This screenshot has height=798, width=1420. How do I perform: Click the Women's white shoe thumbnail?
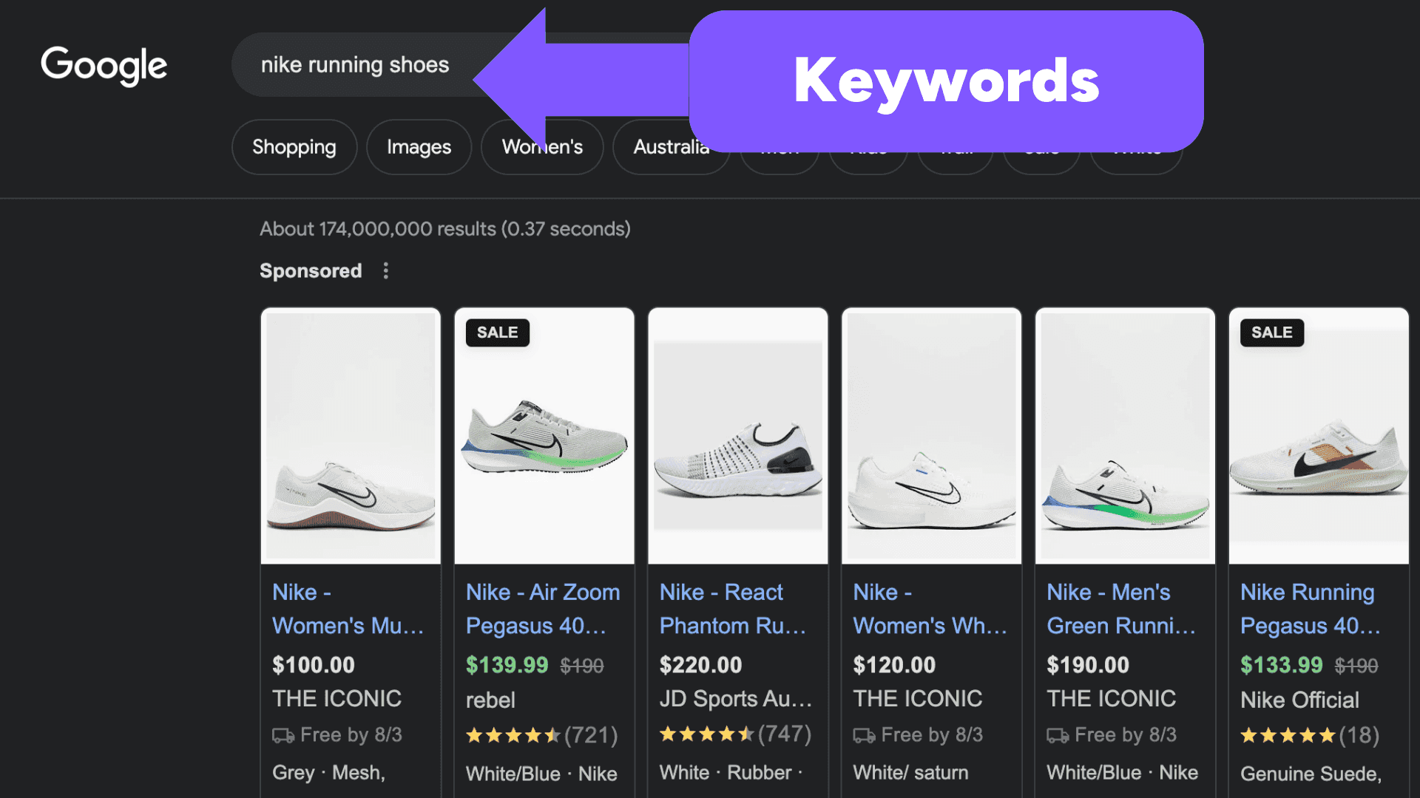click(x=931, y=435)
